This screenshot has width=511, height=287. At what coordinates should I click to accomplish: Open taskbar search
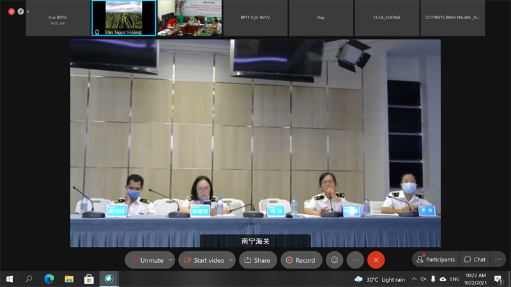tap(29, 279)
